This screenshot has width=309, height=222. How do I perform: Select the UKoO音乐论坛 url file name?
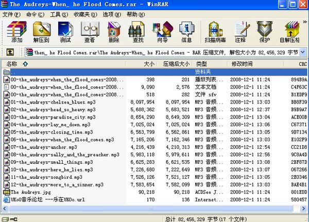pos(48,199)
